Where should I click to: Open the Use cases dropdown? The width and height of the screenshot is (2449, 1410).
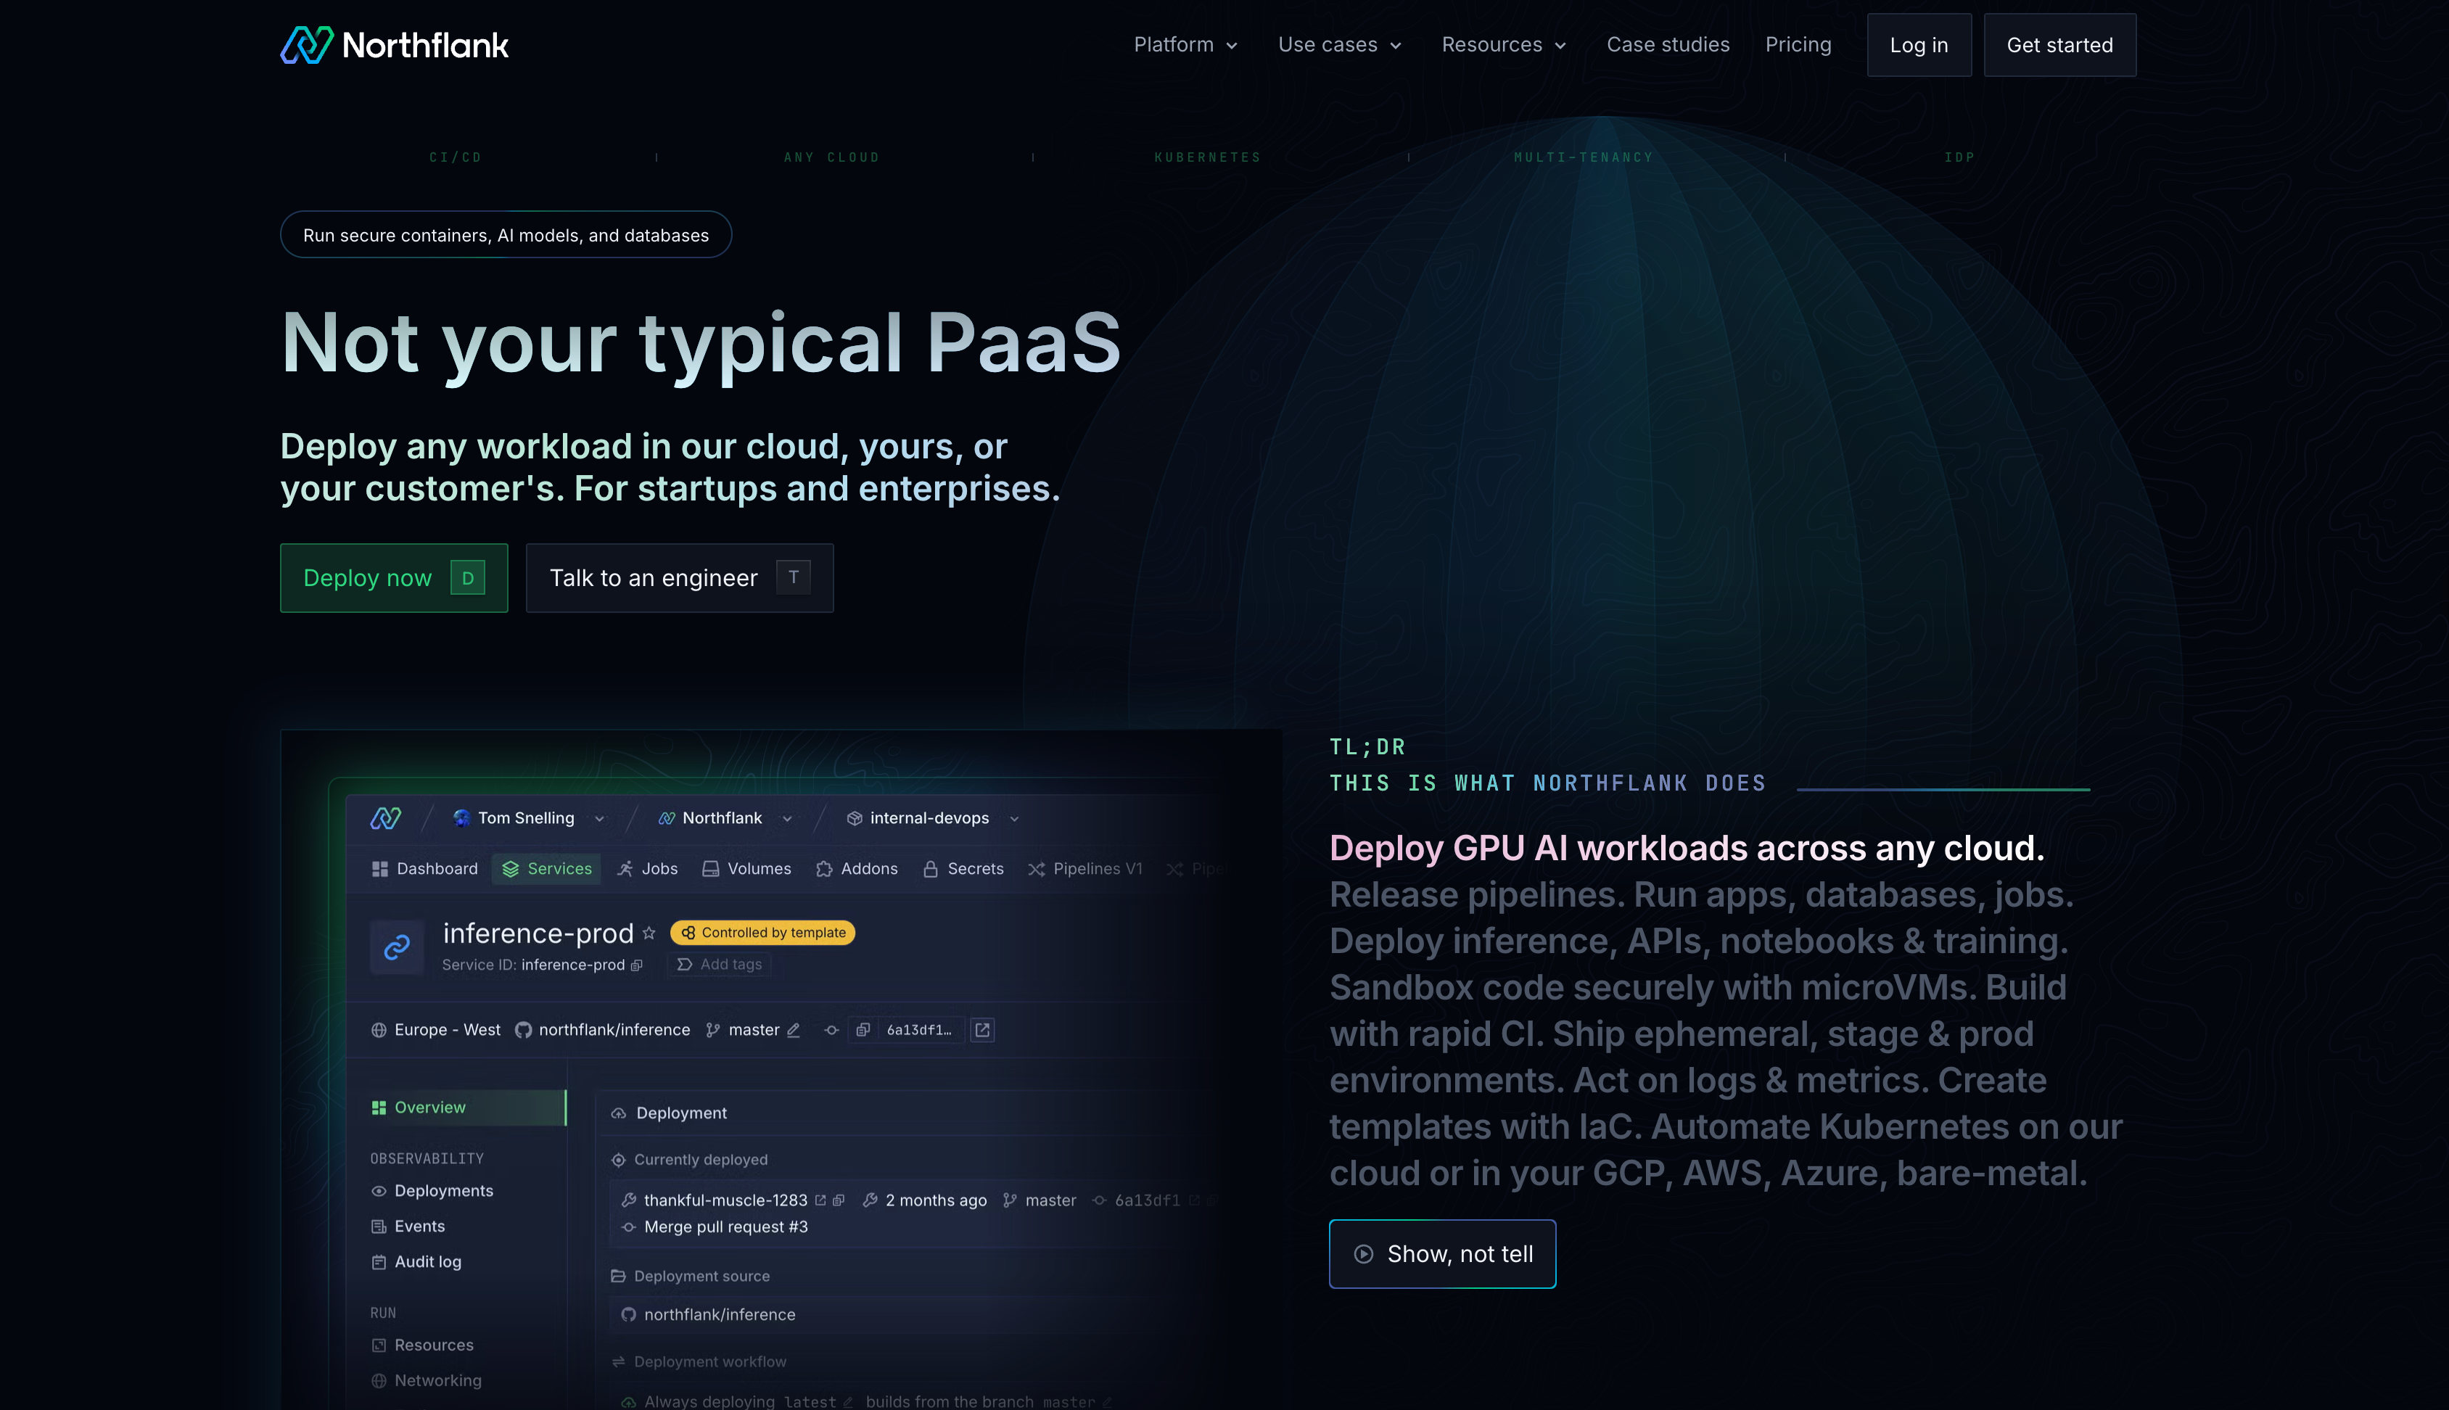1338,44
